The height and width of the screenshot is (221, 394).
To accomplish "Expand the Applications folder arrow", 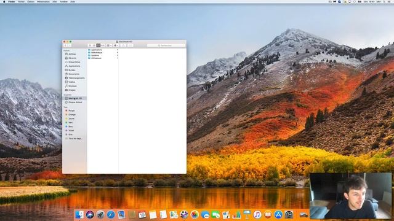I will click(x=118, y=50).
